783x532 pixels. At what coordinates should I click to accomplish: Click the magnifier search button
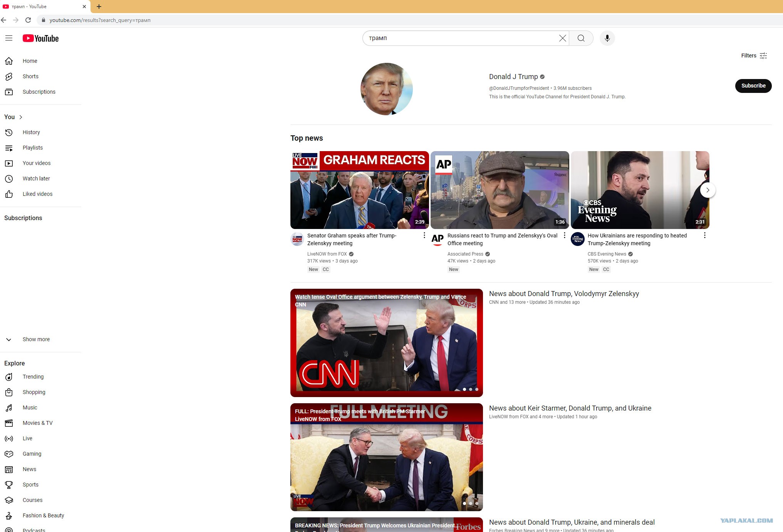point(581,38)
